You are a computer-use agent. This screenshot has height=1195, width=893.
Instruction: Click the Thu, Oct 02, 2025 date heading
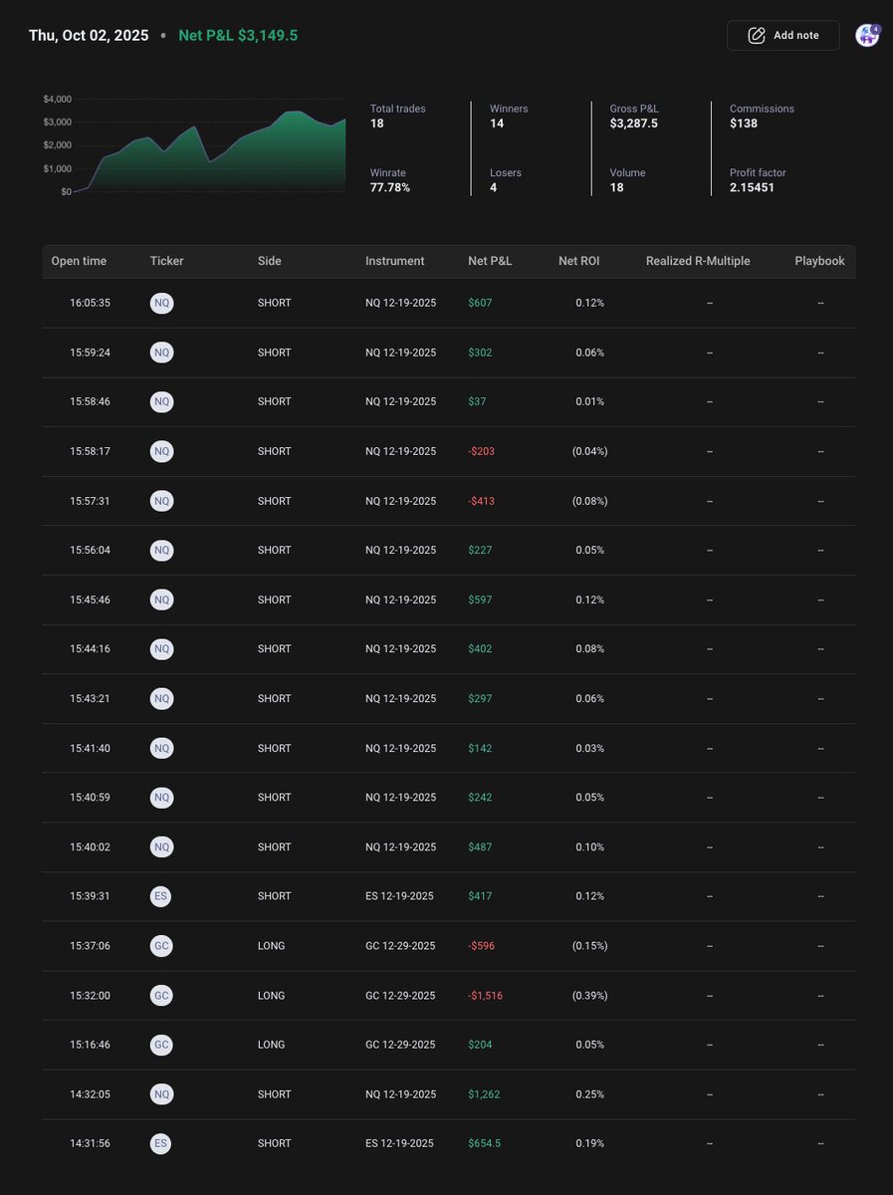pyautogui.click(x=89, y=36)
